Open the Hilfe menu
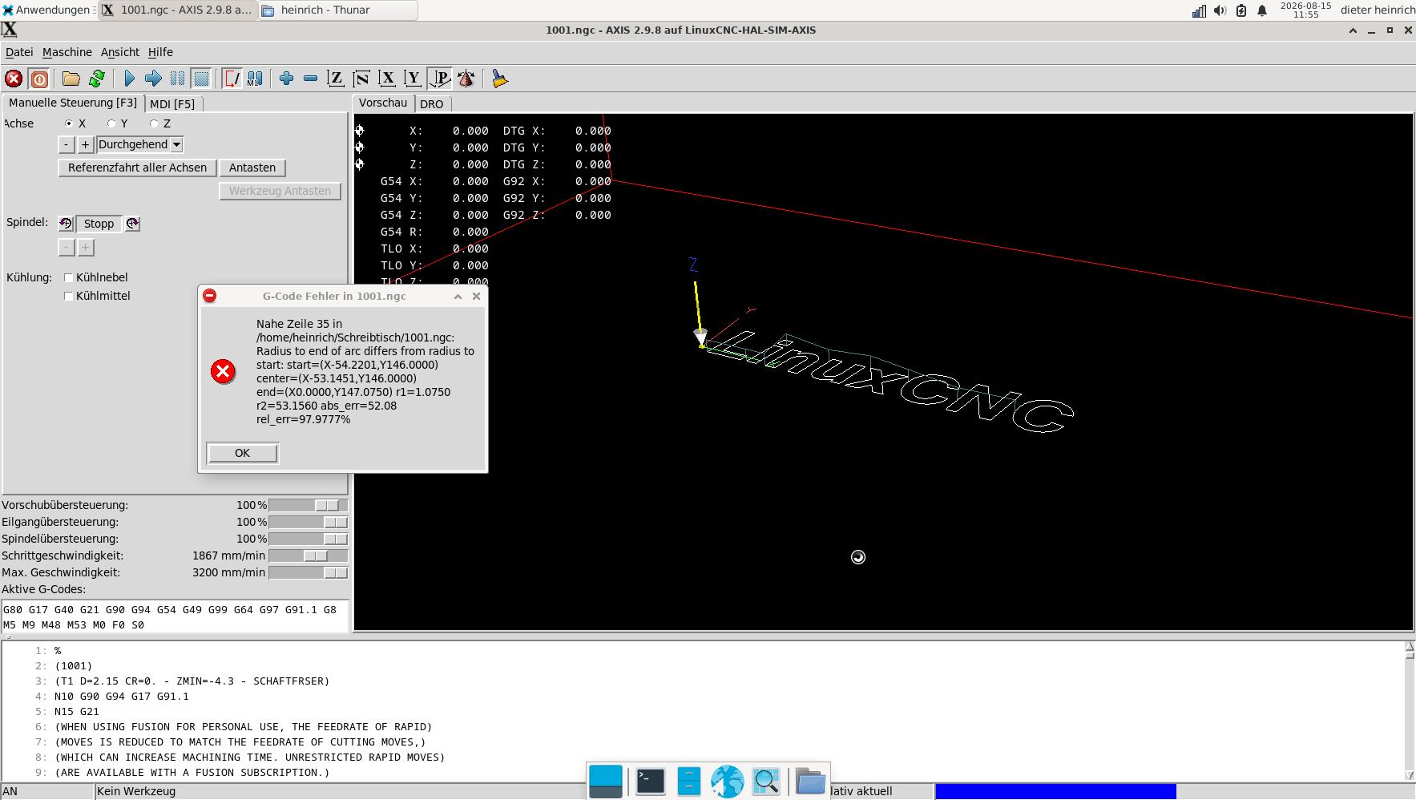The width and height of the screenshot is (1416, 800). pos(160,52)
